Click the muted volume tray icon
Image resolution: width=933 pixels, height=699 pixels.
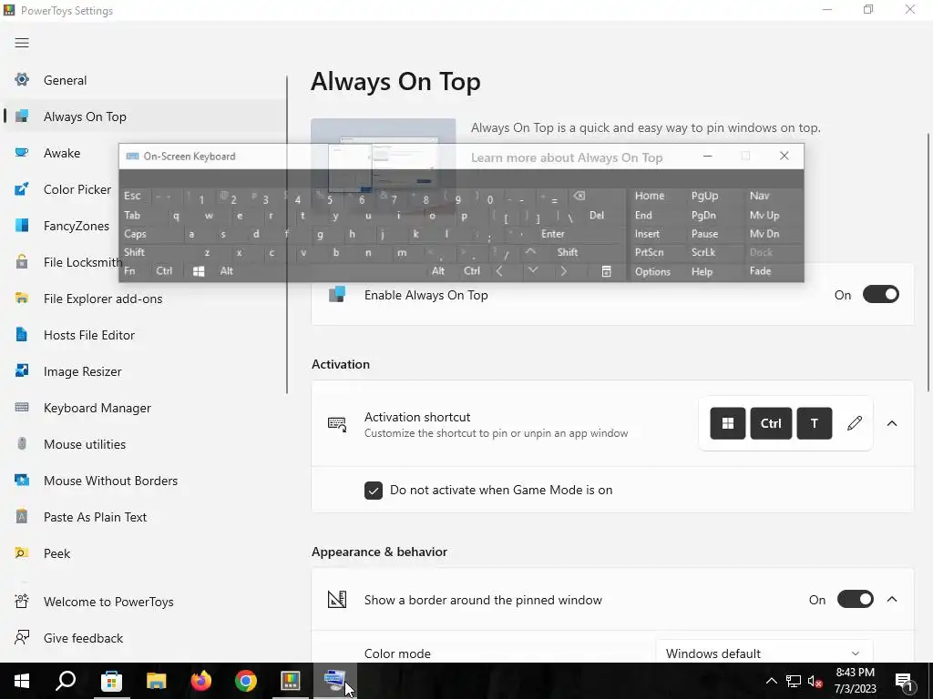coord(815,681)
